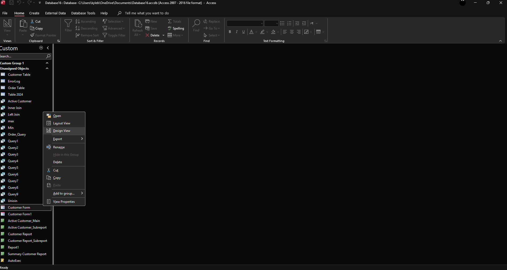The height and width of the screenshot is (270, 507).
Task: Click the AutoExec macro icon
Action: (3, 260)
